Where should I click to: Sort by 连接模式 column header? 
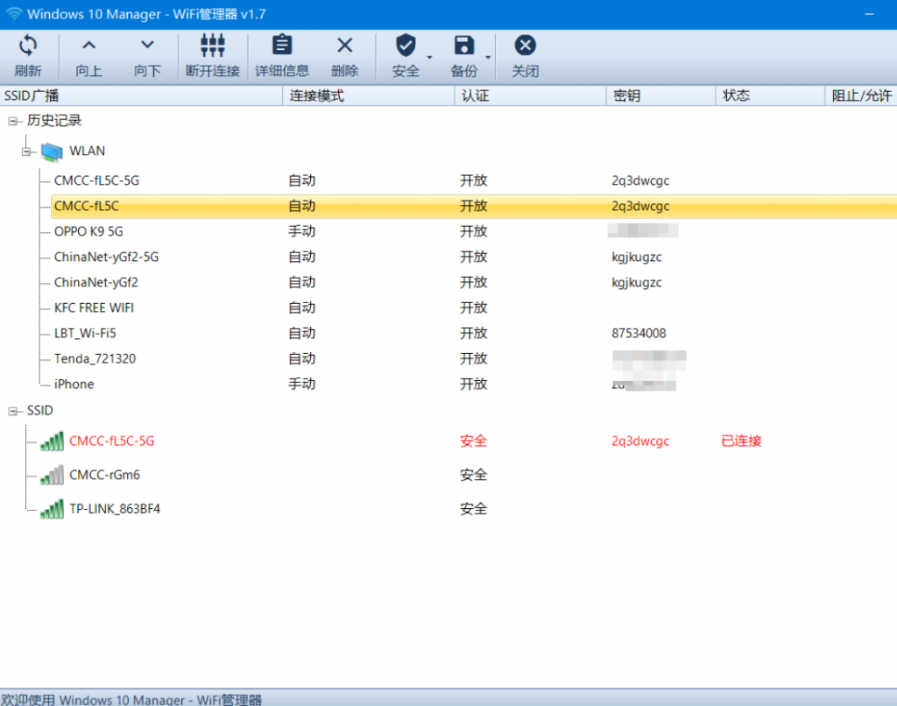[x=369, y=95]
